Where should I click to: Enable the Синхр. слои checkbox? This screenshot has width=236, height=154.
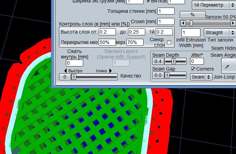[169, 42]
